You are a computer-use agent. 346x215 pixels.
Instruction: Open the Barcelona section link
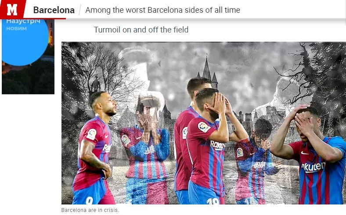pos(54,10)
